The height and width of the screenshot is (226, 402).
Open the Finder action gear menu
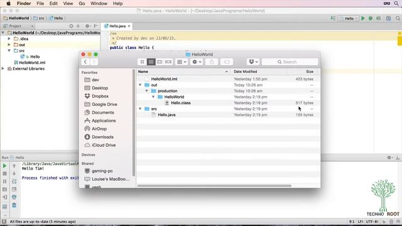197,62
